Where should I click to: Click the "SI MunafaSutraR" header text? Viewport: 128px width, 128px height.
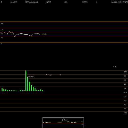tap(31, 2)
